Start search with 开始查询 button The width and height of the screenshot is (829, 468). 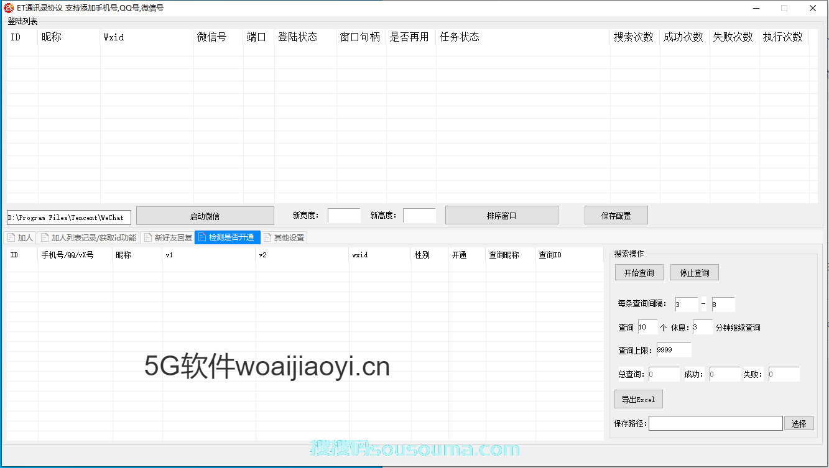tap(639, 273)
